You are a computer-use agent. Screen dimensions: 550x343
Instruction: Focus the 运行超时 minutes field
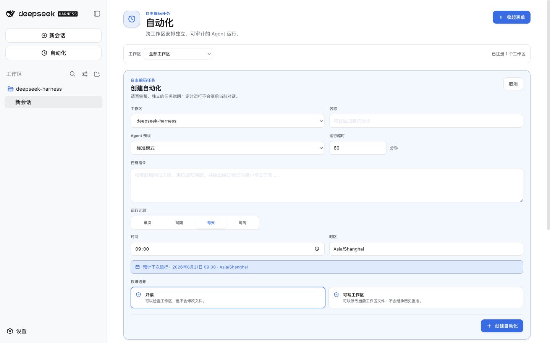pyautogui.click(x=358, y=148)
